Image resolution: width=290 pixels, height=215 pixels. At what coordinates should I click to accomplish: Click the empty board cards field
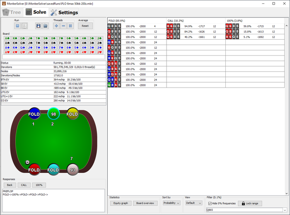(x=53, y=57)
